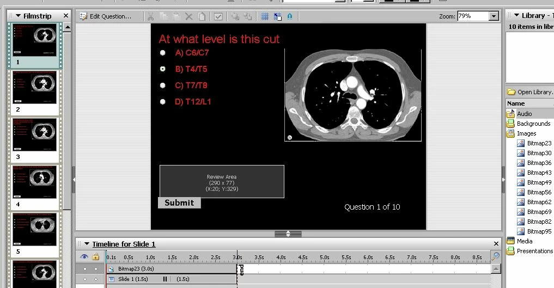The width and height of the screenshot is (554, 288).
Task: Select answer radio A) C6/C7
Action: click(162, 53)
